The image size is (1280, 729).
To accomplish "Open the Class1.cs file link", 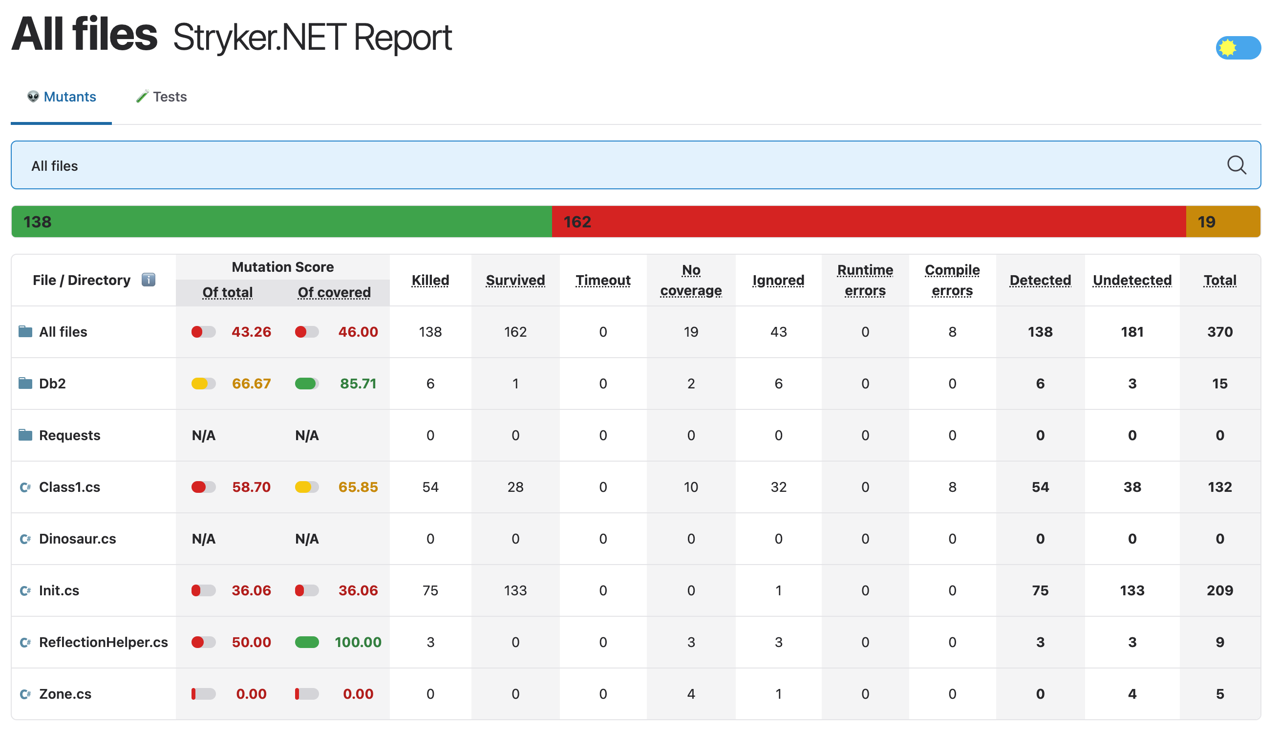I will pyautogui.click(x=70, y=486).
